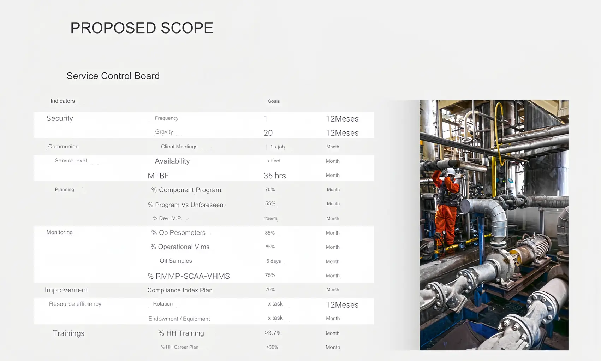This screenshot has width=601, height=361.
Task: Click the 'fifteen%' goal value
Action: 270,218
